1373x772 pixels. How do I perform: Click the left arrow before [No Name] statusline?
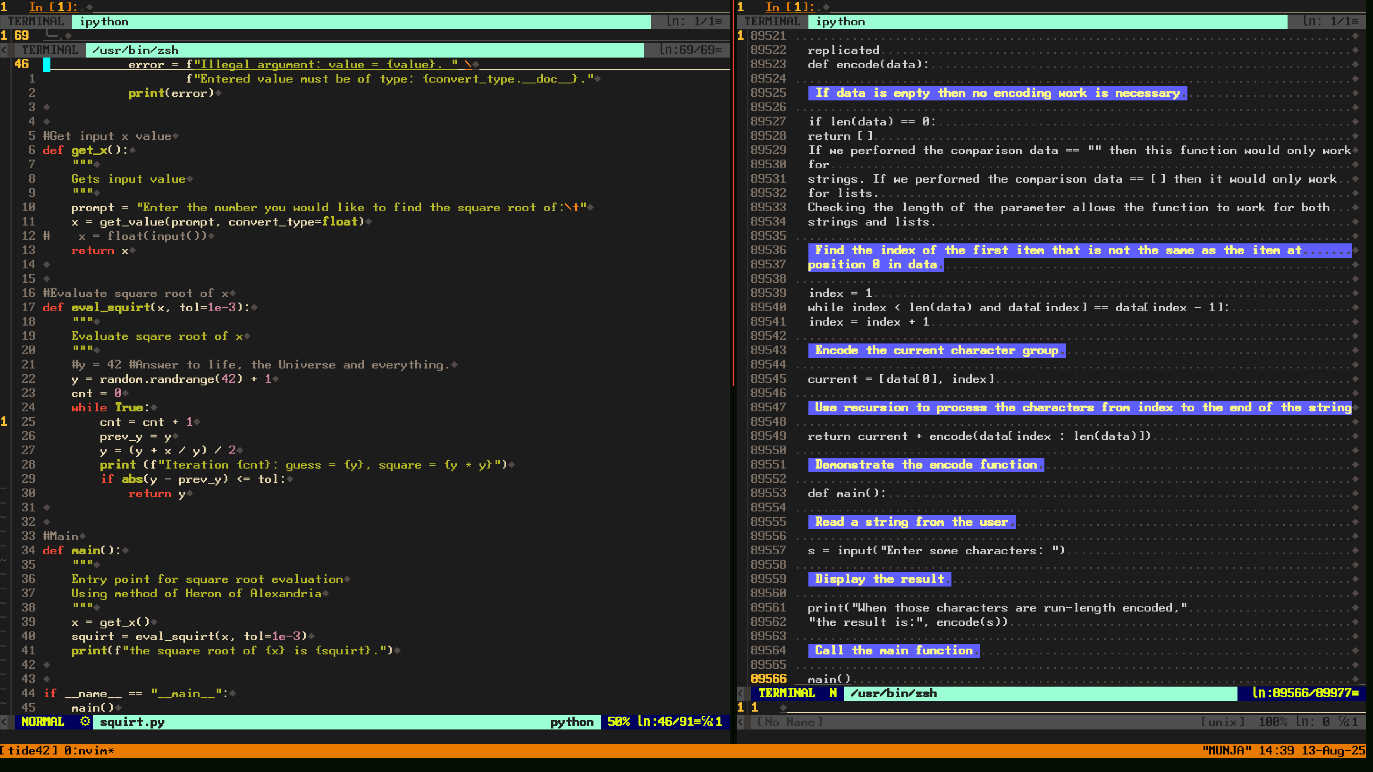(741, 722)
